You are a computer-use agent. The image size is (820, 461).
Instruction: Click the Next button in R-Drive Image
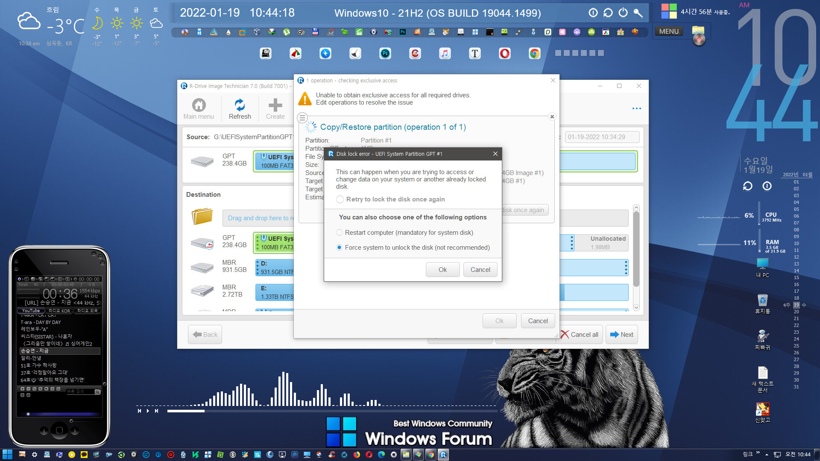(x=622, y=335)
